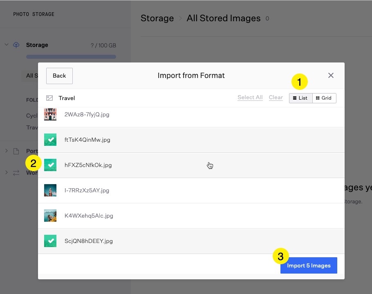Click the arrows transfer icon in the sidebar
Viewport: 372px width, 294px height.
[16, 173]
